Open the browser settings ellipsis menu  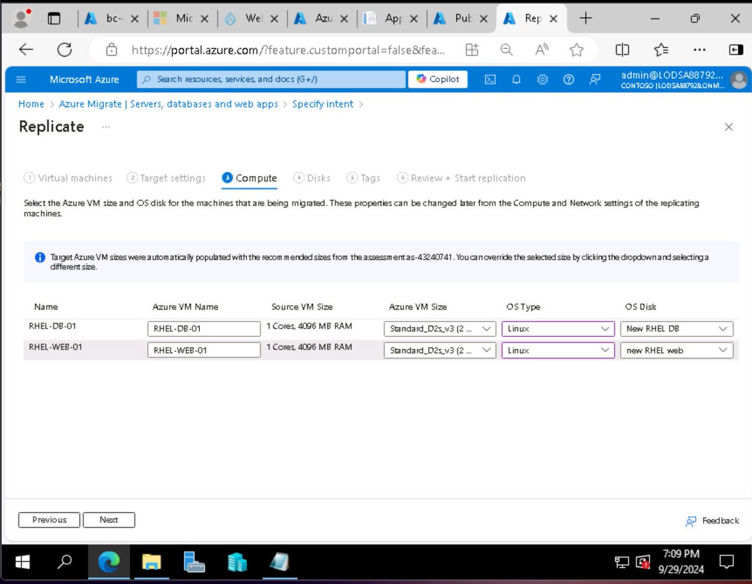[x=700, y=50]
